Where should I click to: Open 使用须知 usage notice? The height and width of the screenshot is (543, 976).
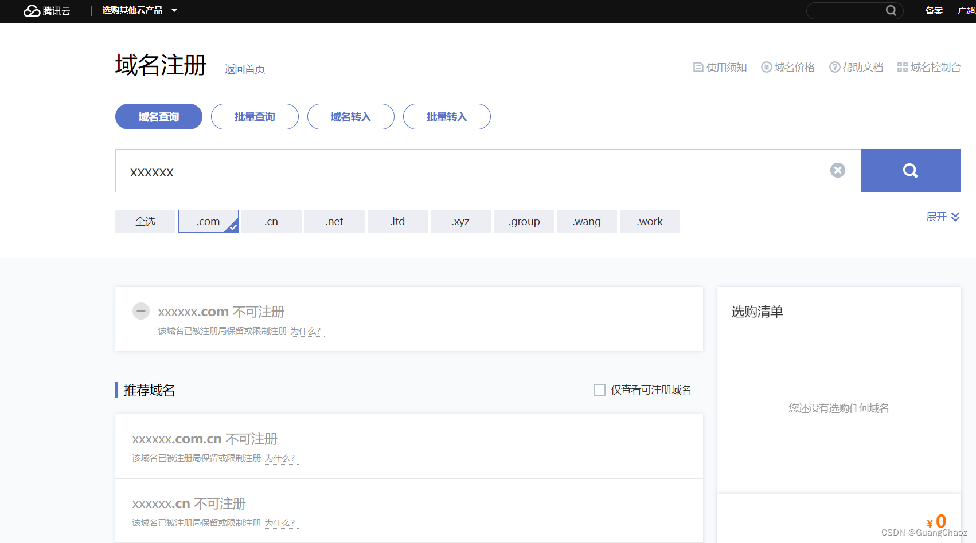[x=720, y=68]
